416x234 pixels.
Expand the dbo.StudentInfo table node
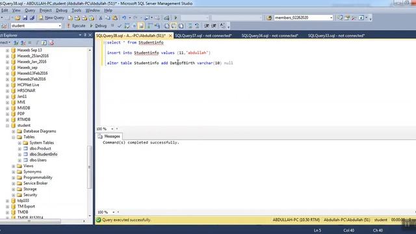pos(19,155)
